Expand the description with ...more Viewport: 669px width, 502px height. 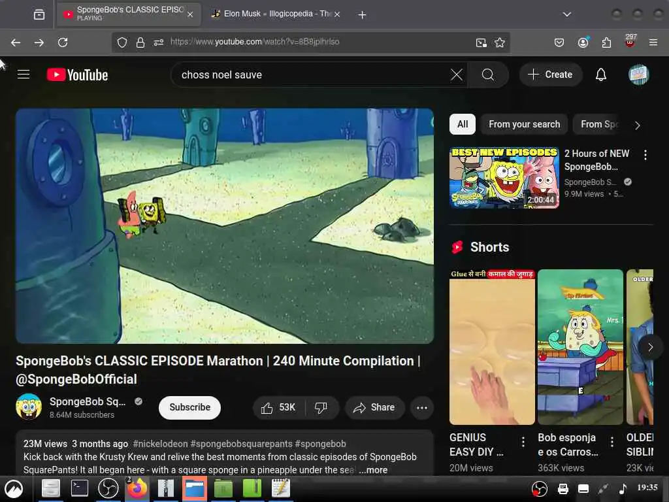(x=373, y=470)
